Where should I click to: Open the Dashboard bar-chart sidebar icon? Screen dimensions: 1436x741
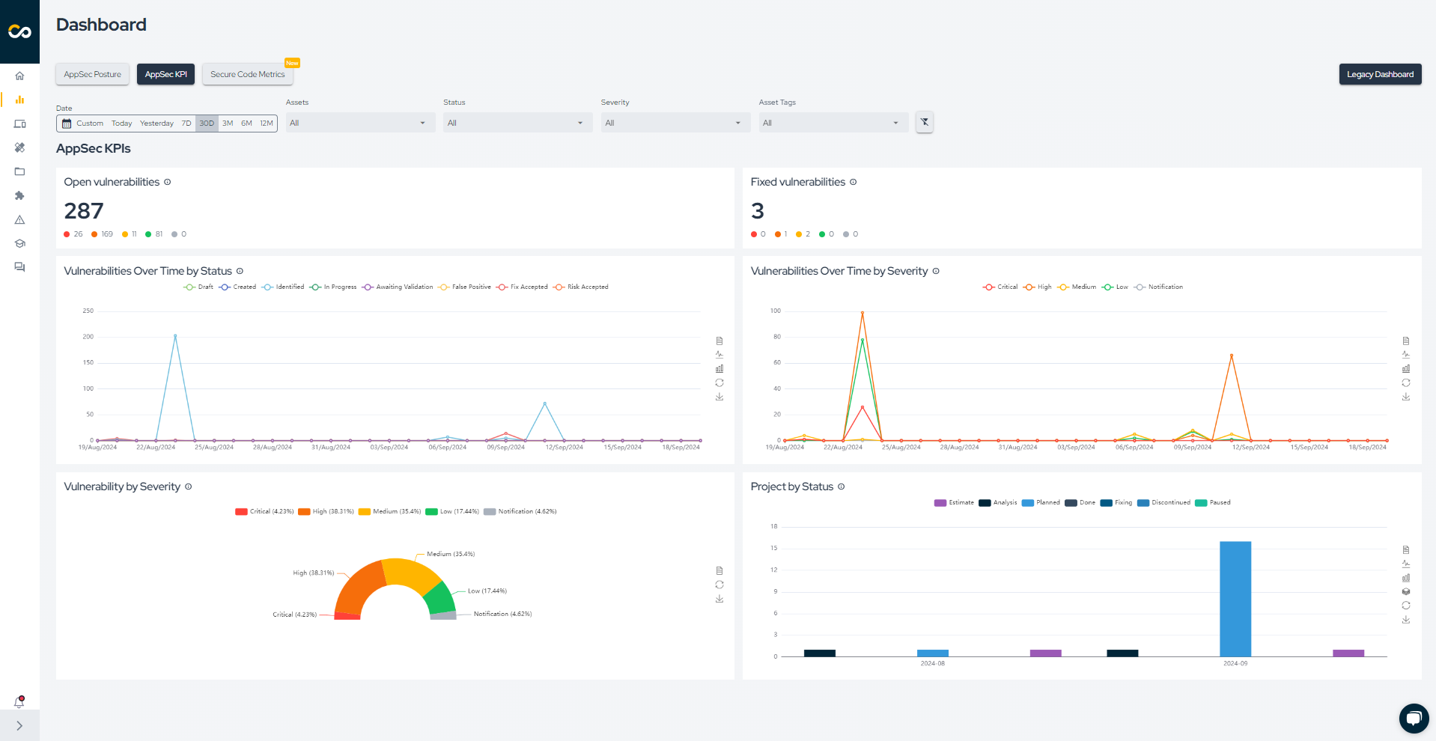(x=19, y=100)
